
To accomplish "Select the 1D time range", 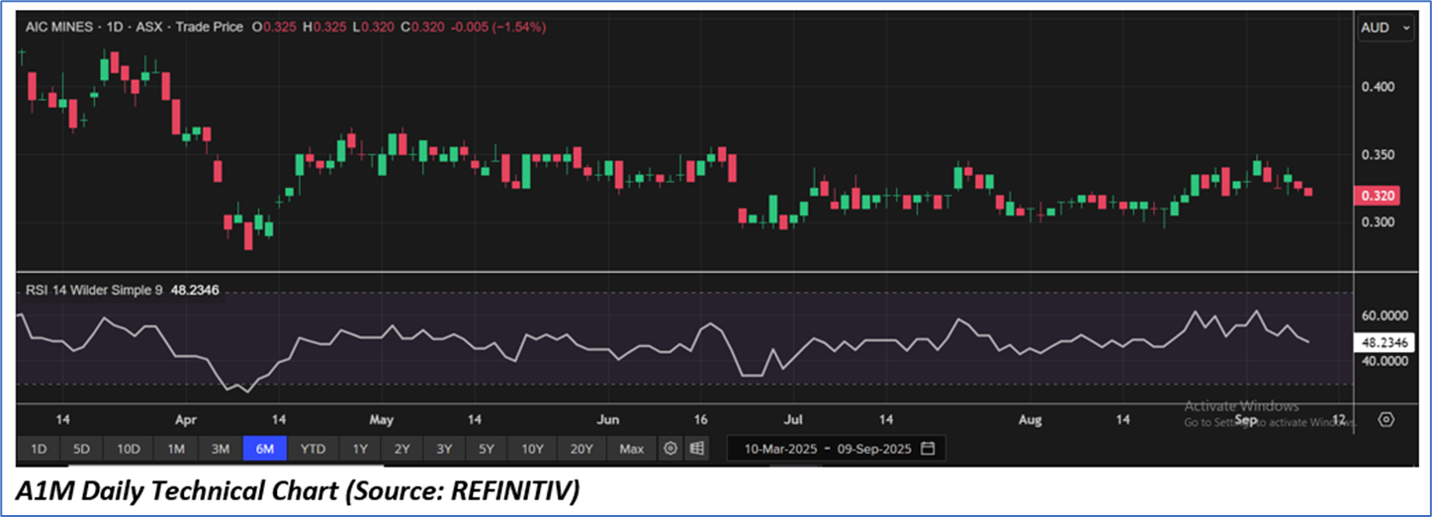I will 39,449.
